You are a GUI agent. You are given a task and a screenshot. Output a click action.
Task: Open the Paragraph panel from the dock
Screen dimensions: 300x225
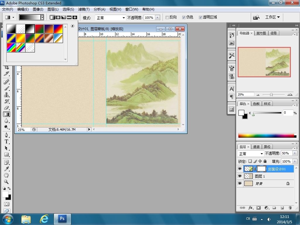click(x=232, y=97)
